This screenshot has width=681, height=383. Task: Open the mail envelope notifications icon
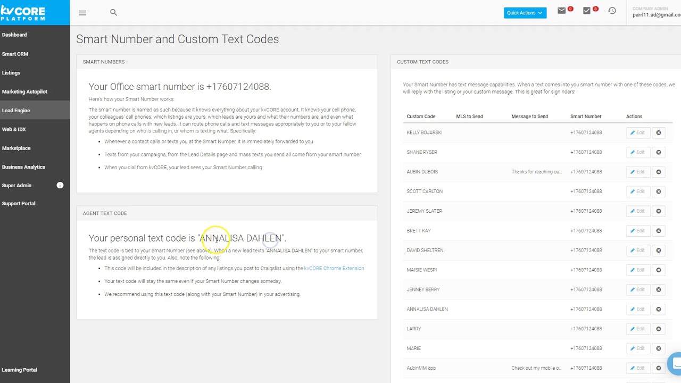pos(562,11)
